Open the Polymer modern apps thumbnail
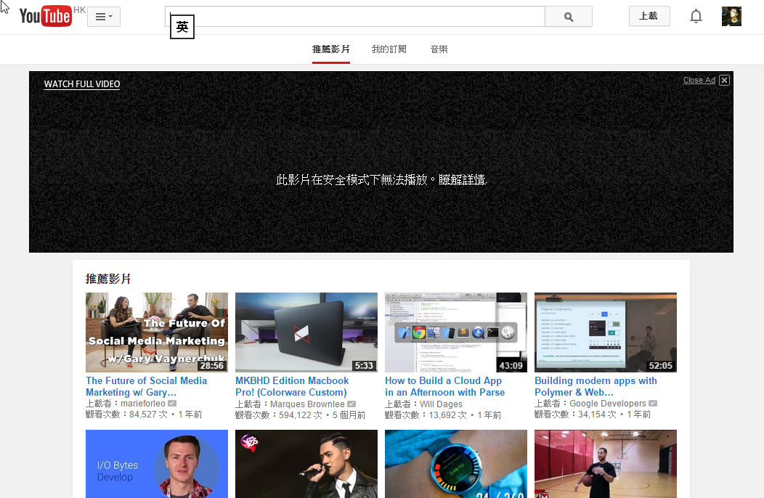The height and width of the screenshot is (498, 764). coord(606,332)
